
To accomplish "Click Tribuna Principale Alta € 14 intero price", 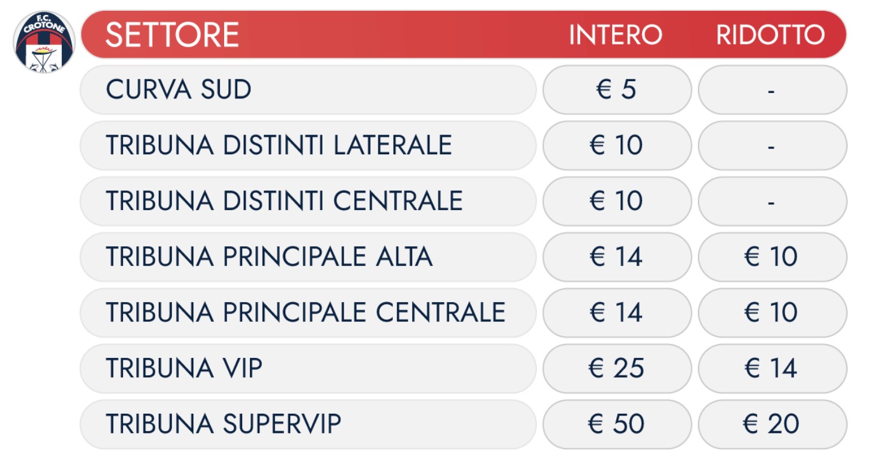I will tap(617, 257).
